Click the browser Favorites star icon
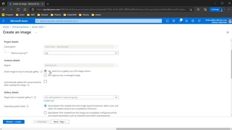The width and height of the screenshot is (232, 130). [x=198, y=9]
